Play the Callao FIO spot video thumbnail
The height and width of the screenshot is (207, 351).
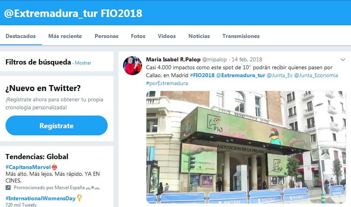[x=246, y=147]
